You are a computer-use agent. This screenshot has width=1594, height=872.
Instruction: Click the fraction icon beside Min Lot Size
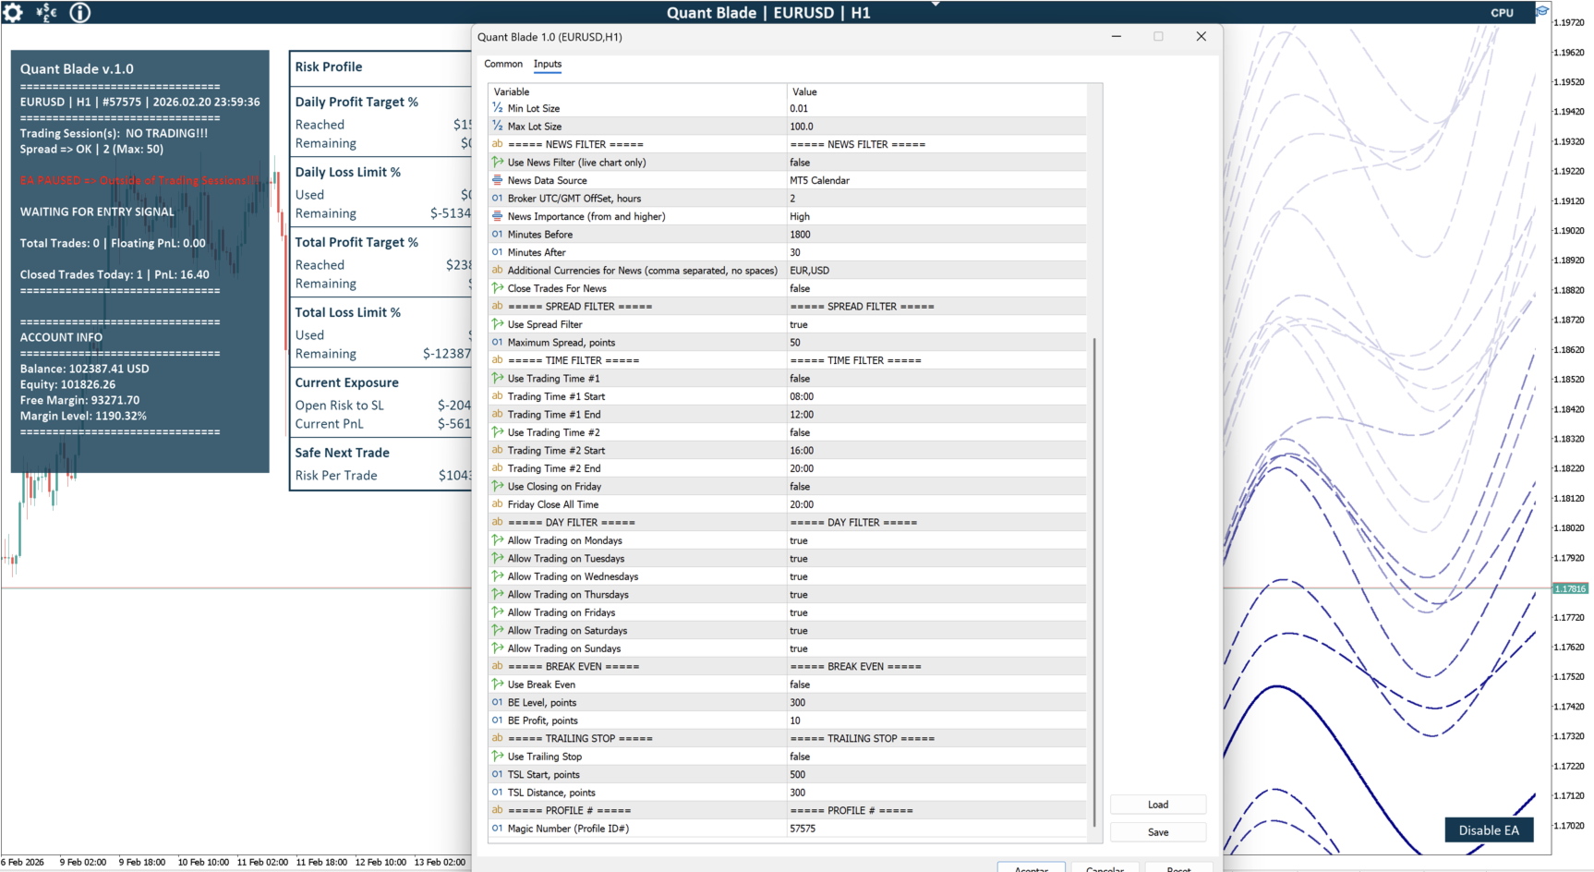tap(498, 108)
